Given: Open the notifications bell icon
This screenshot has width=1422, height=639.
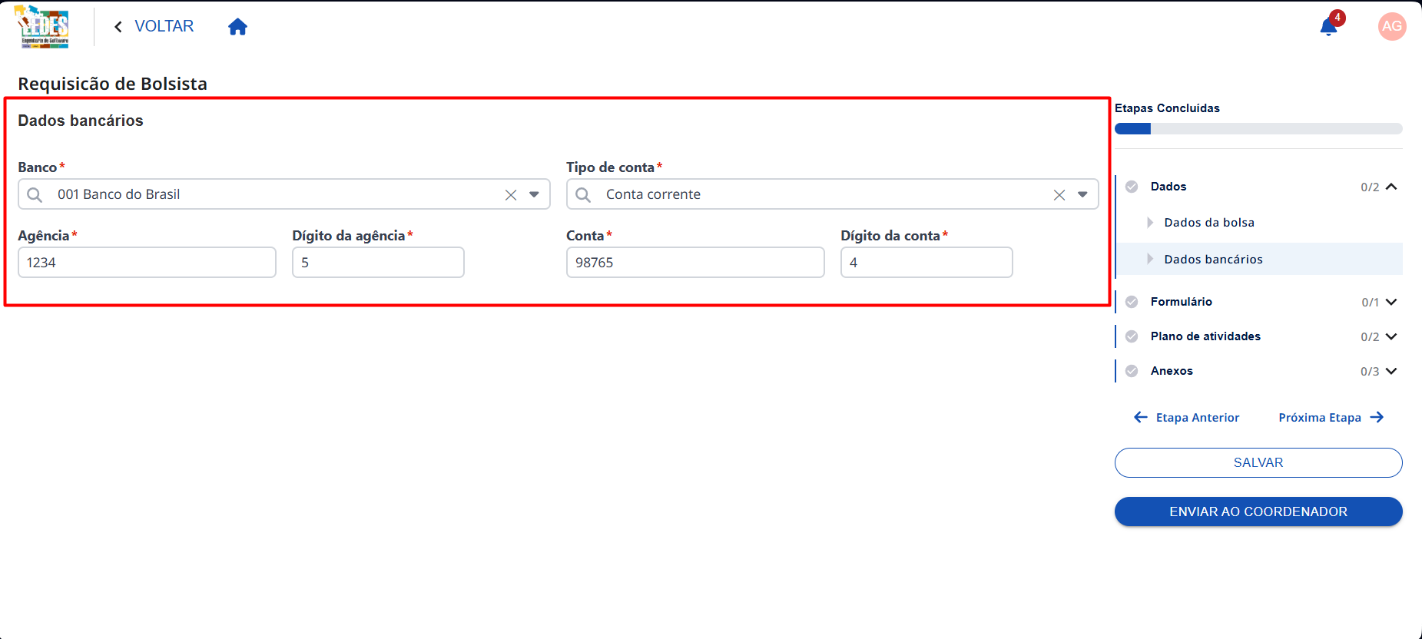Looking at the screenshot, I should coord(1328,27).
